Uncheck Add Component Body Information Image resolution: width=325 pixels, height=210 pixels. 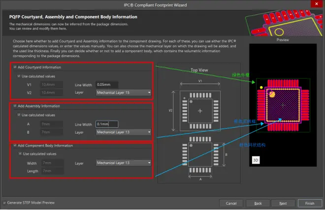[15, 145]
